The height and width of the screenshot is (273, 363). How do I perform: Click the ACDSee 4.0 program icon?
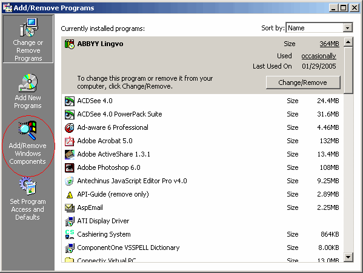[70, 101]
